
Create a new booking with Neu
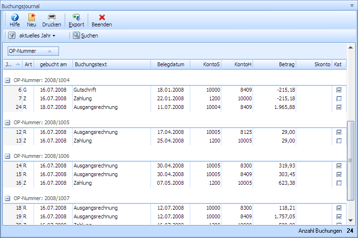point(32,20)
